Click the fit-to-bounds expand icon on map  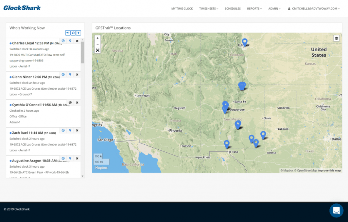coord(98,50)
